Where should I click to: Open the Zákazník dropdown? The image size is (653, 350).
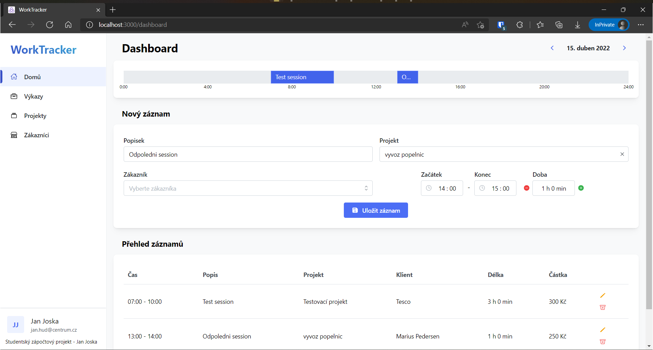pos(248,188)
